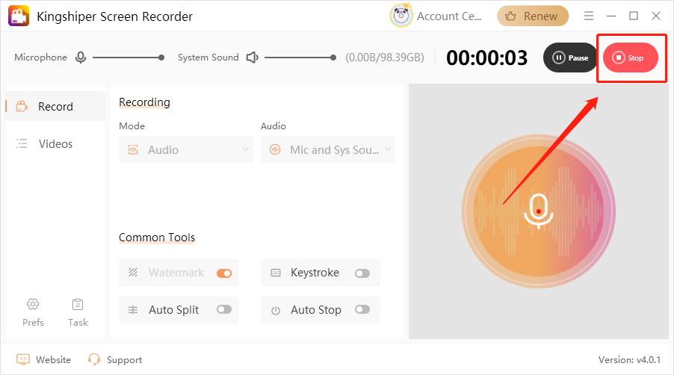Click the Record tab coffee-cup icon

(x=22, y=106)
